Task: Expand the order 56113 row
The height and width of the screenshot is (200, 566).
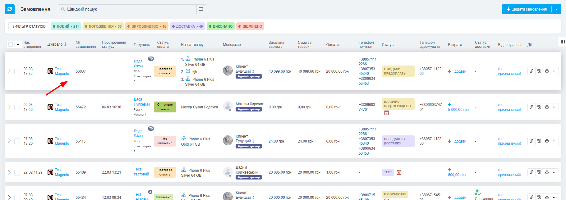Action: pyautogui.click(x=9, y=141)
